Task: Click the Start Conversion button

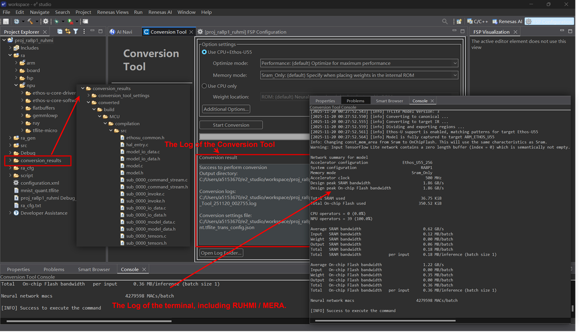Action: click(231, 125)
